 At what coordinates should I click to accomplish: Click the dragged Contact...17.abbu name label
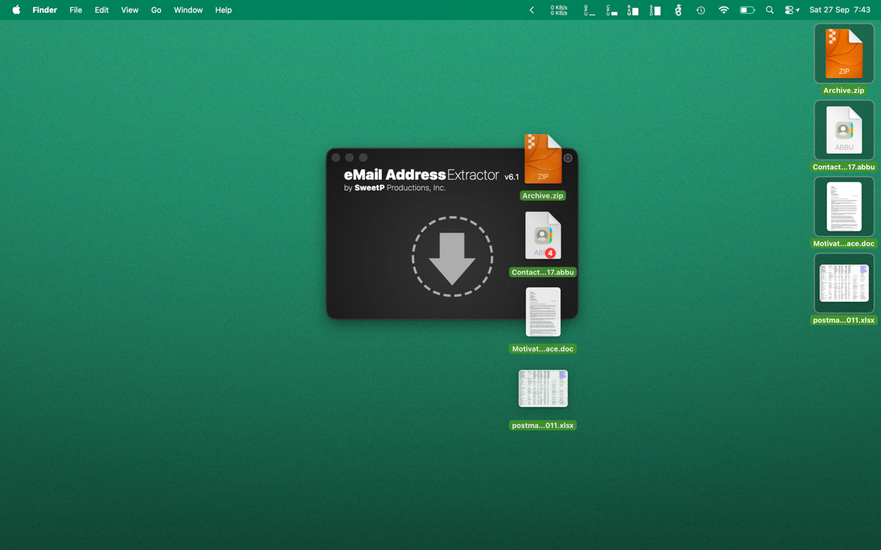pyautogui.click(x=543, y=272)
